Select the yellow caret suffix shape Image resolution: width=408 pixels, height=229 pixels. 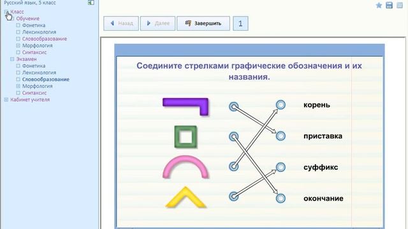[x=186, y=197]
